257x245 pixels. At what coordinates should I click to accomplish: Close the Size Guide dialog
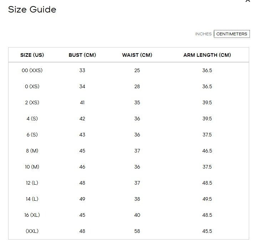[248, 1]
